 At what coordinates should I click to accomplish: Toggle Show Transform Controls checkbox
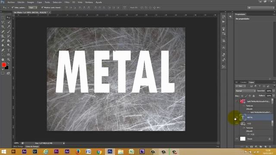click(x=42, y=8)
